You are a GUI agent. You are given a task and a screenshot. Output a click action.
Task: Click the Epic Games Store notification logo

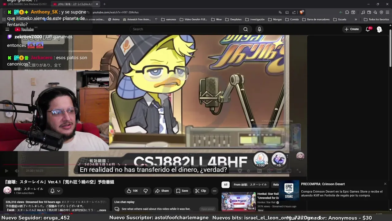289,190
